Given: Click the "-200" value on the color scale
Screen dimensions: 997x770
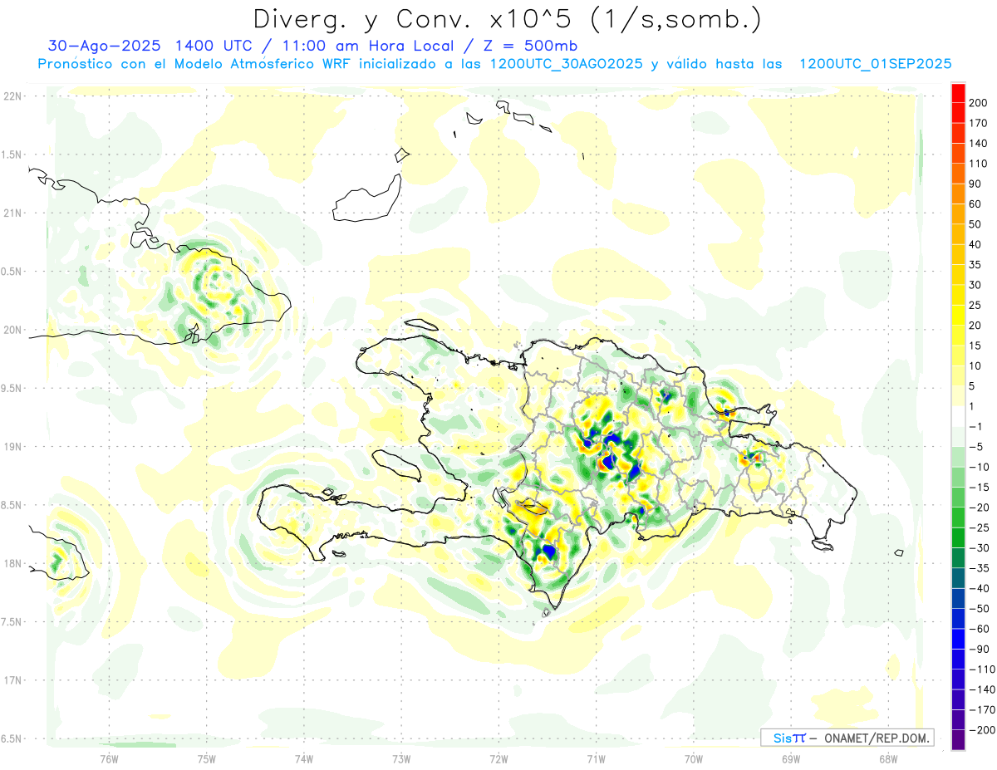Looking at the screenshot, I should 981,730.
